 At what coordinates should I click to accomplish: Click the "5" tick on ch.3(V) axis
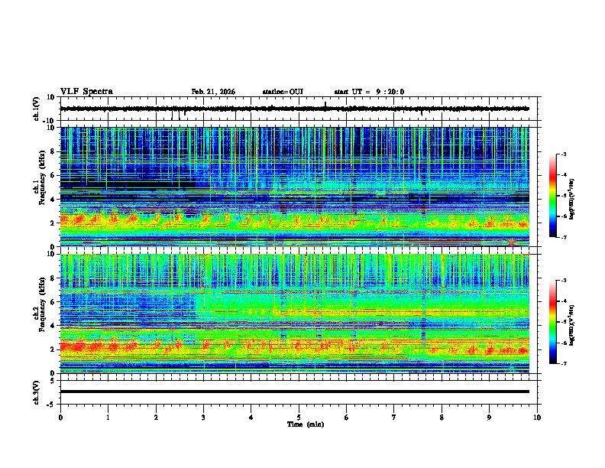click(x=53, y=380)
